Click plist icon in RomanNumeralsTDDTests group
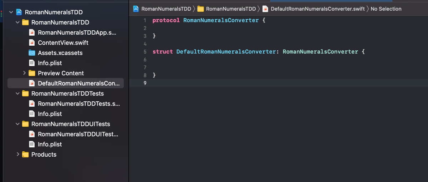Image resolution: width=428 pixels, height=182 pixels. tap(32, 114)
